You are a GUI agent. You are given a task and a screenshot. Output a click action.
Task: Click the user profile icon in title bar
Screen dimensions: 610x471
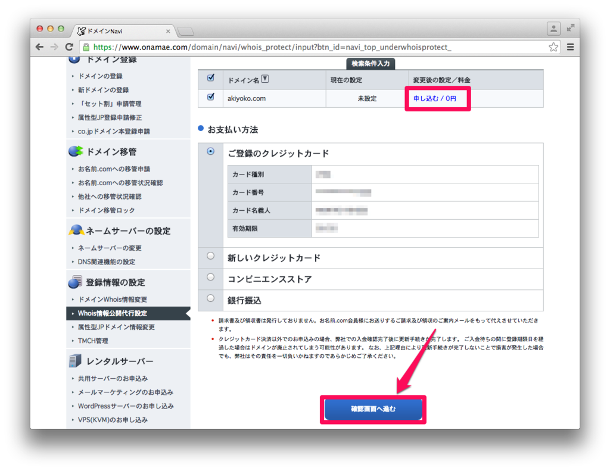click(x=553, y=29)
